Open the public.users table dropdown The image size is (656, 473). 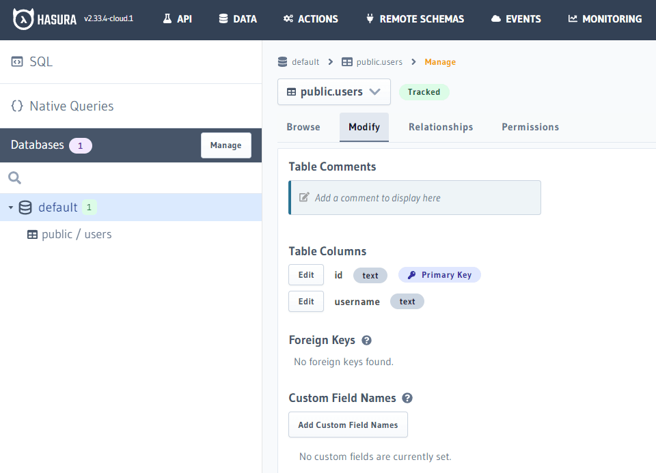pos(334,92)
